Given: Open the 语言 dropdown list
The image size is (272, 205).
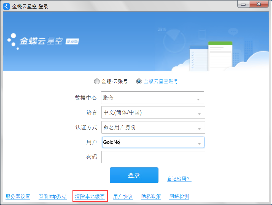Looking at the screenshot, I should click(199, 114).
